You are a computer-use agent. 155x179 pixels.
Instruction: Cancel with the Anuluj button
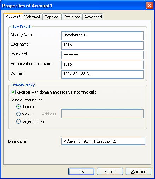coord(110,172)
